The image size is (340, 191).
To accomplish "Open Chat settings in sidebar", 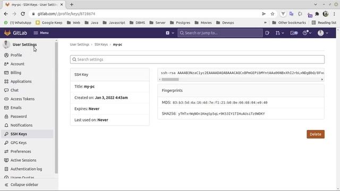I will coord(14,90).
